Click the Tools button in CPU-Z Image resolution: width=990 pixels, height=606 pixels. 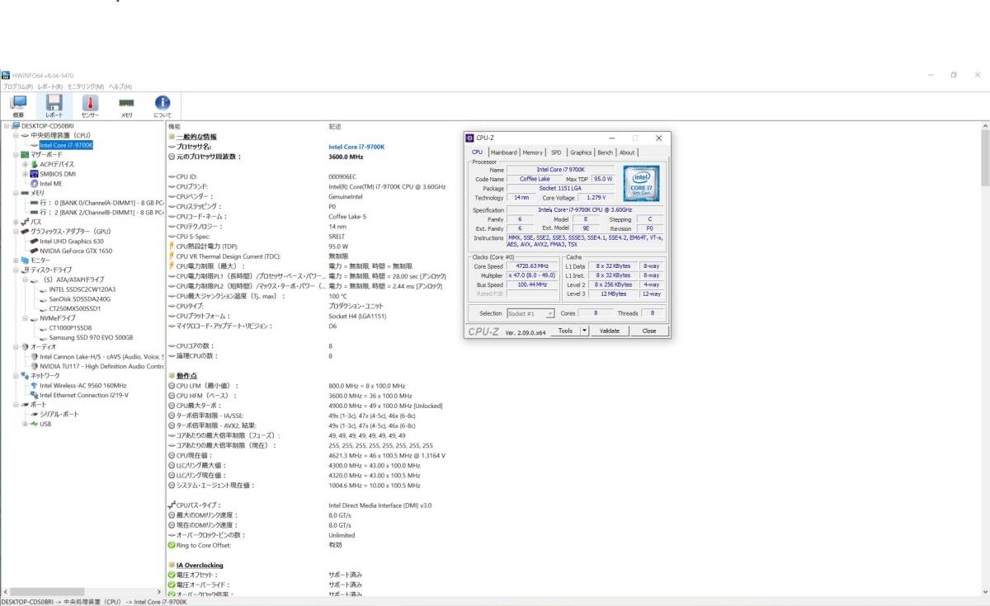point(565,331)
